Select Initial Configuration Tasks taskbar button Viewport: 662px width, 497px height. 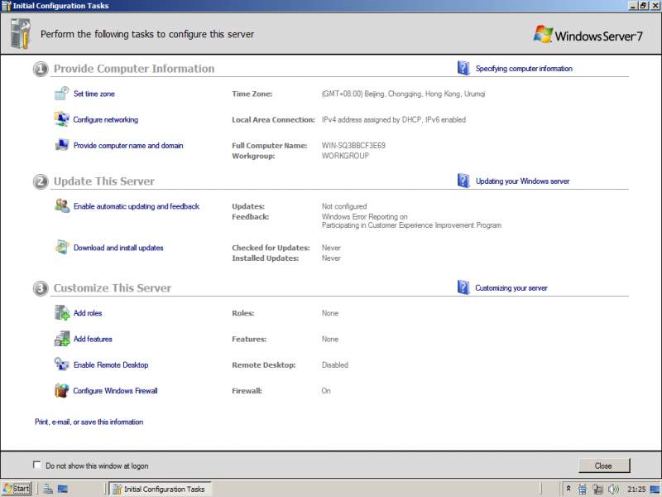tap(161, 489)
